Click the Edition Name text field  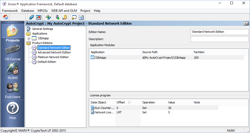point(219,32)
